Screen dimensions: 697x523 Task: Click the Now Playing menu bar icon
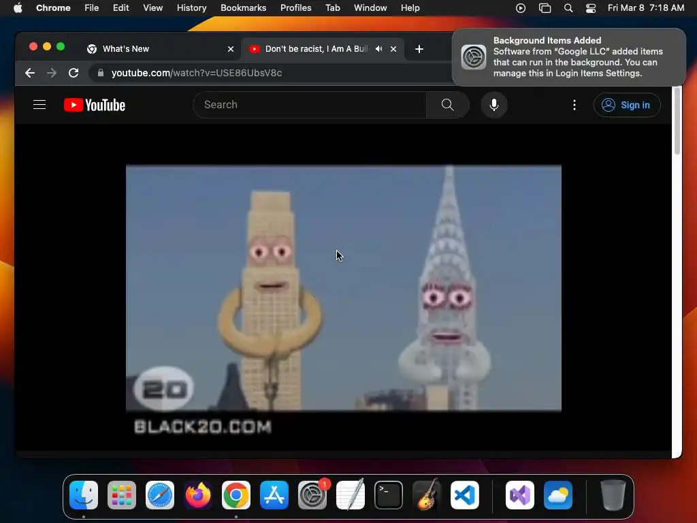(521, 8)
